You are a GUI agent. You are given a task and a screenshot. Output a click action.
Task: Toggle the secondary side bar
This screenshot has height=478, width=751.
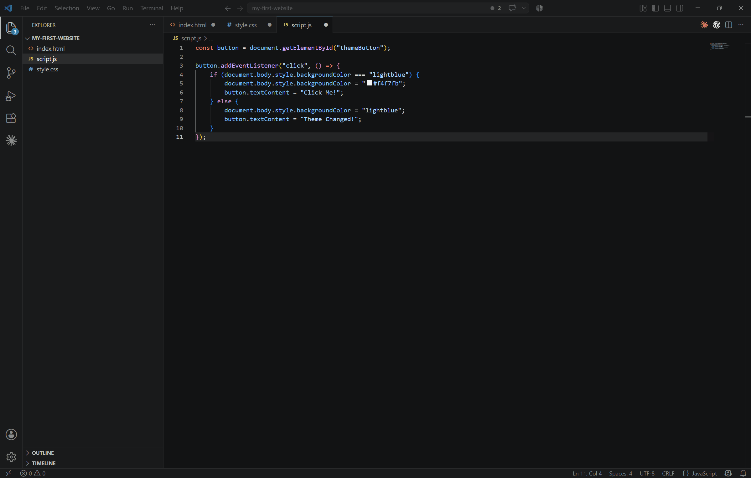point(680,8)
